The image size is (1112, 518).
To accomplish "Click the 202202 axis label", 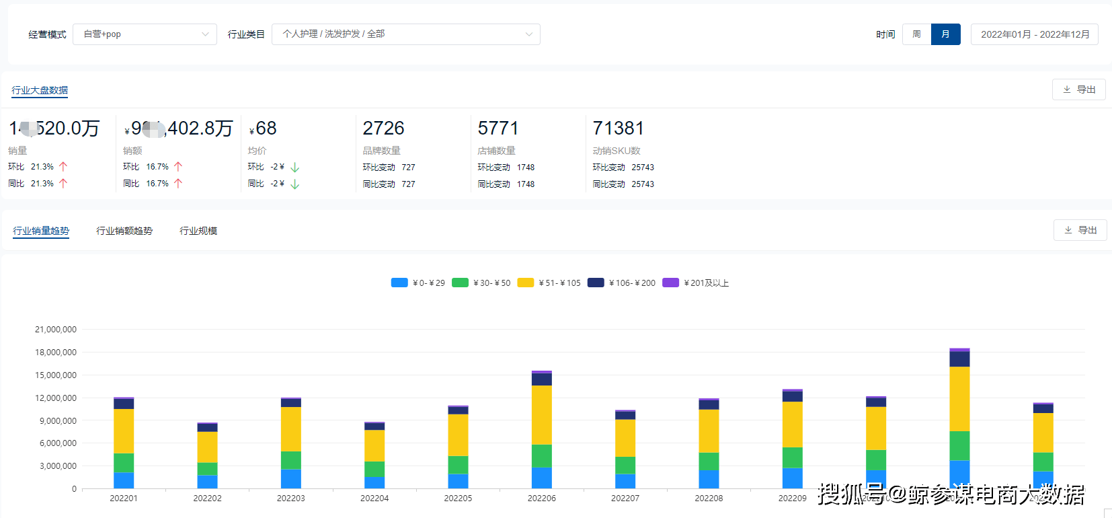I will (x=207, y=498).
